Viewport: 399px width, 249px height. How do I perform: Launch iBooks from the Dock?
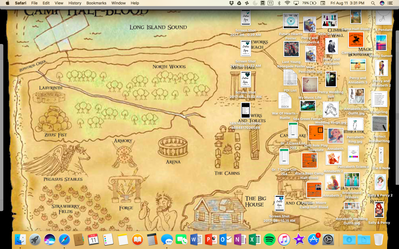coord(137,240)
